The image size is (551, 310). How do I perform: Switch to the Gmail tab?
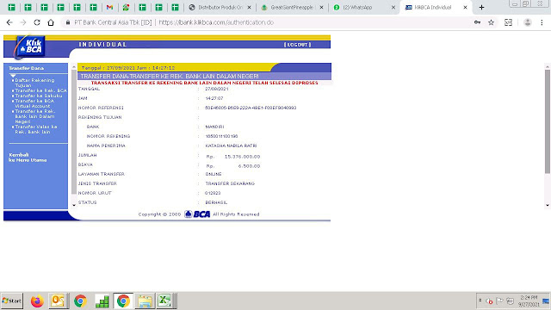(x=109, y=8)
